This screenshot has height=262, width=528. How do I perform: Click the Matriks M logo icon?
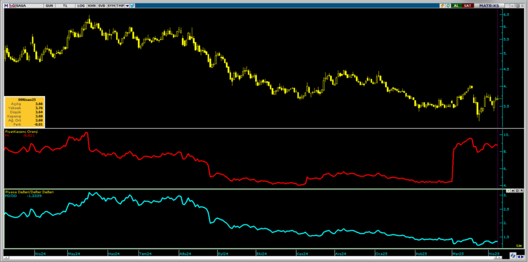click(x=6, y=5)
